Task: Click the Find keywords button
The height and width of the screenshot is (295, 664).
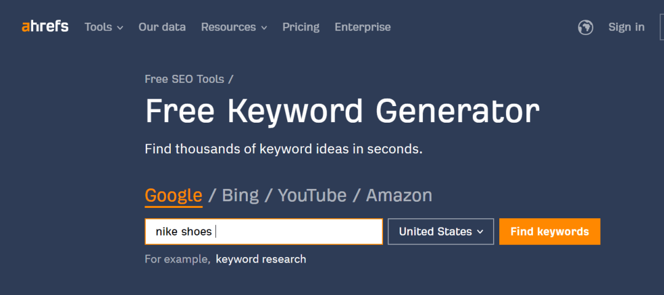Action: (550, 232)
